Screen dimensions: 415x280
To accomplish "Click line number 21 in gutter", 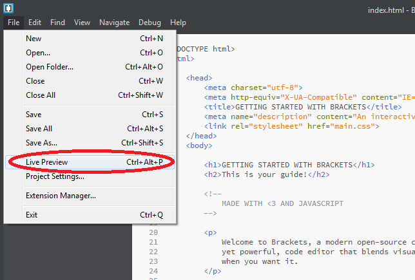I will click(153, 242).
